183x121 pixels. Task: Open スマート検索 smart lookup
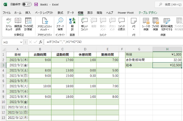pos(60,24)
